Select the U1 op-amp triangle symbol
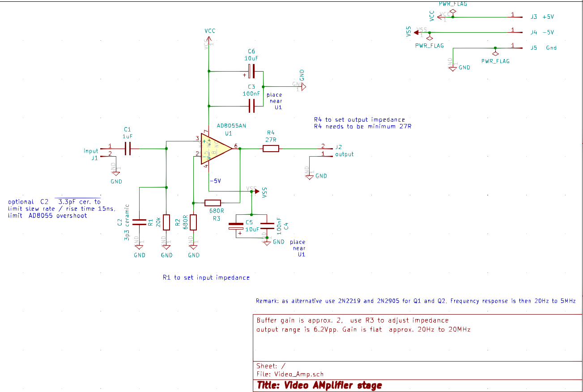This screenshot has height=392, width=583. coord(217,148)
